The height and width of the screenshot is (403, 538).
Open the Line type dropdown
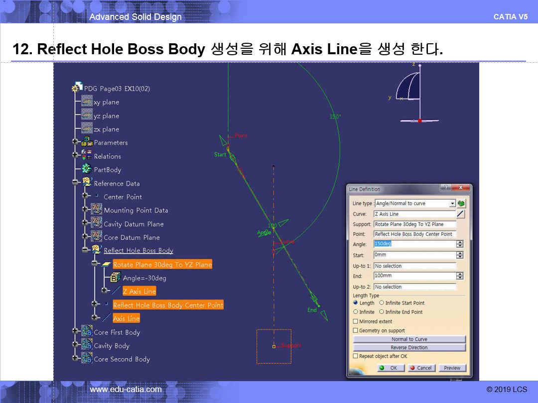[x=452, y=203]
